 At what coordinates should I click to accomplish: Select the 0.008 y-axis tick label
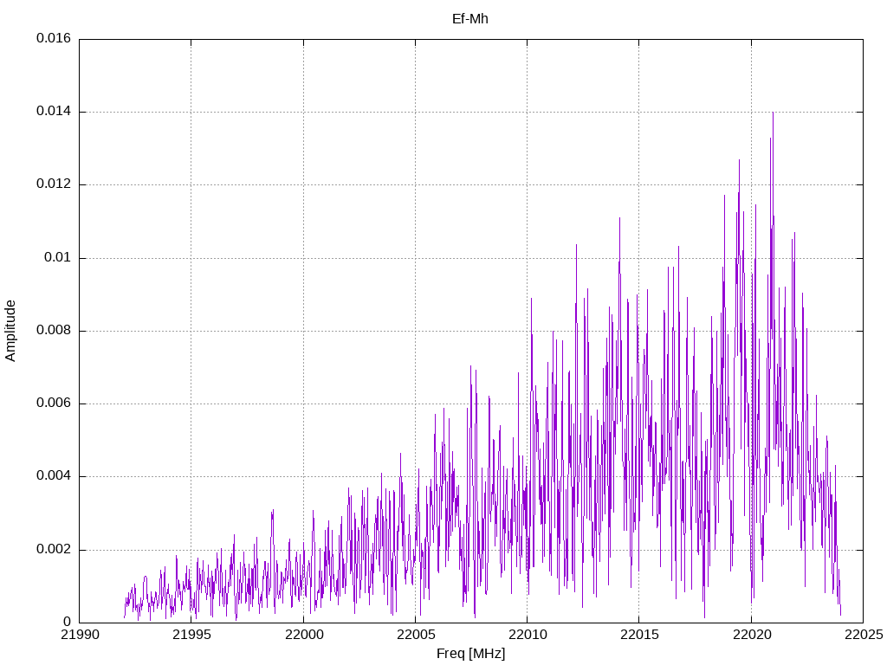[54, 331]
